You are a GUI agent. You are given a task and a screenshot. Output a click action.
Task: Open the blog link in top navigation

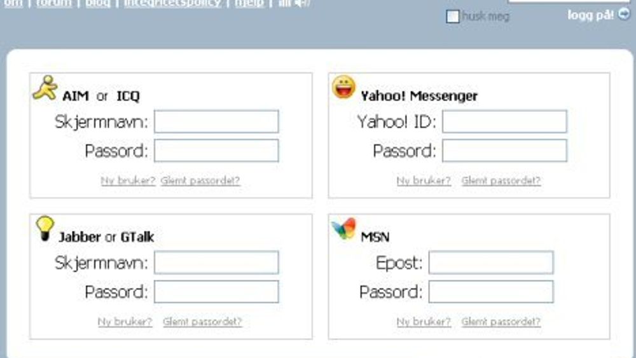98,3
